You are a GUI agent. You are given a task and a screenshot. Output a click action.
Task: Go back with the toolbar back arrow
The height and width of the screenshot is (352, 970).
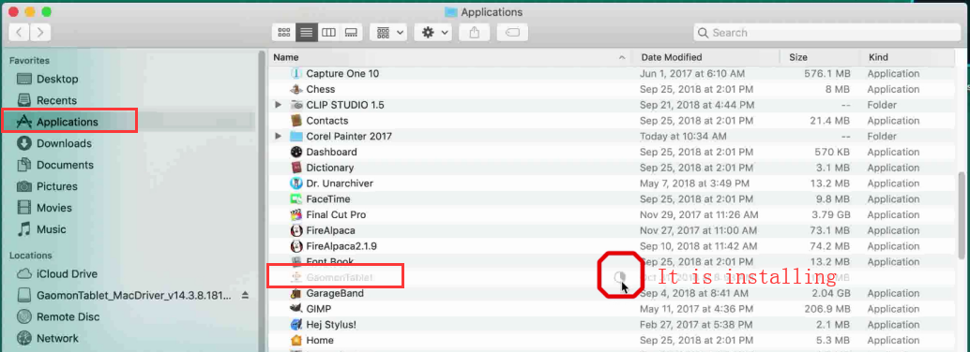coord(19,32)
